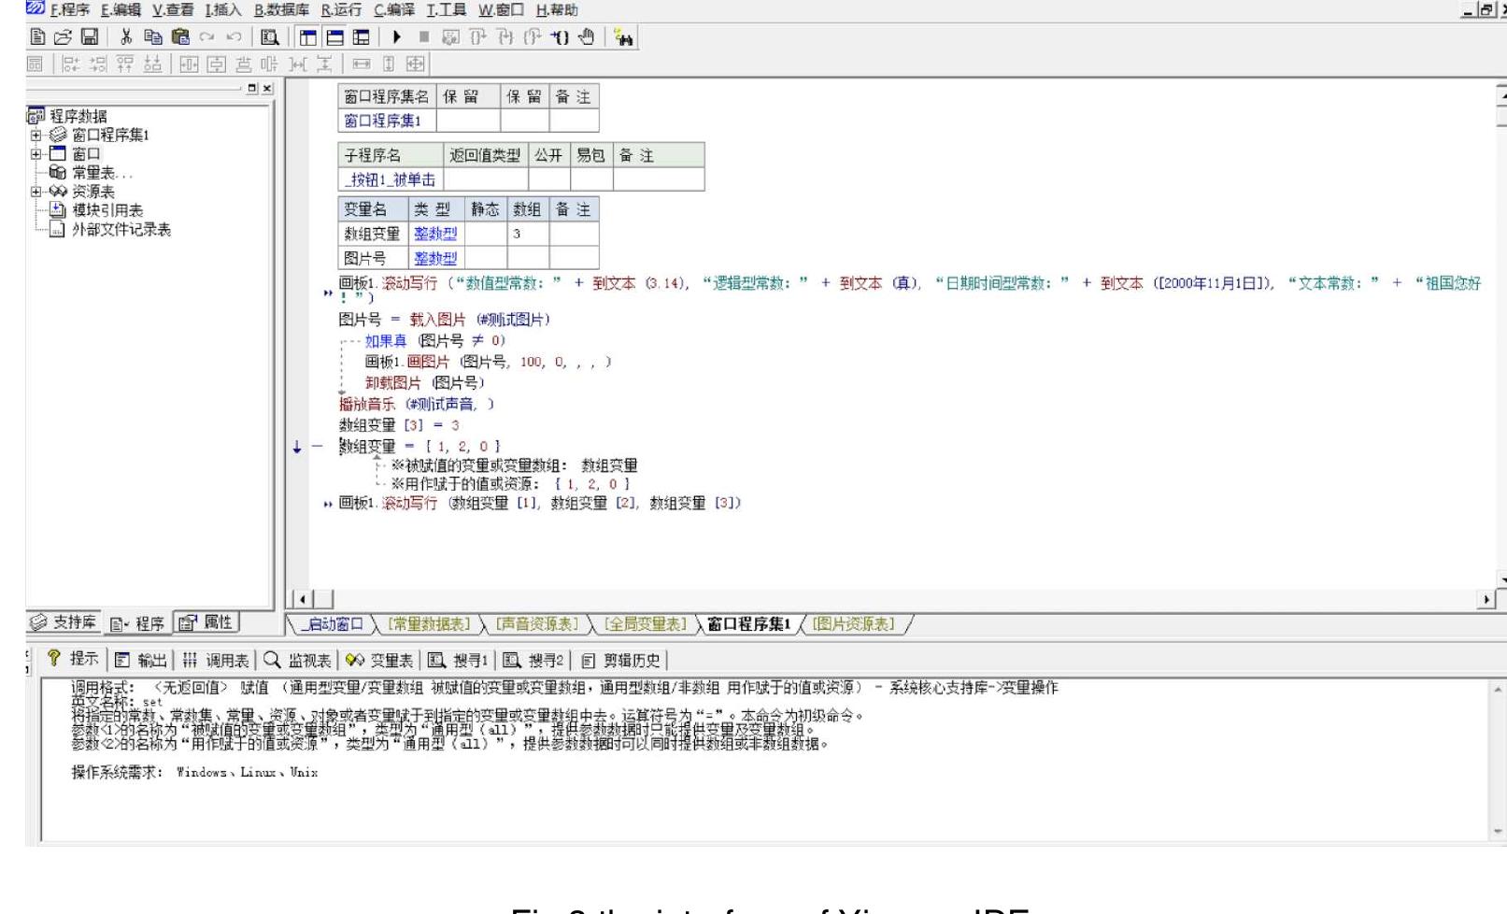The image size is (1507, 914).
Task: Click the first window layout toolbar icon
Action: (308, 37)
